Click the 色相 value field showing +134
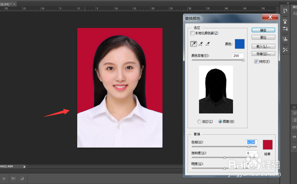The height and width of the screenshot is (184, 297). [251, 142]
